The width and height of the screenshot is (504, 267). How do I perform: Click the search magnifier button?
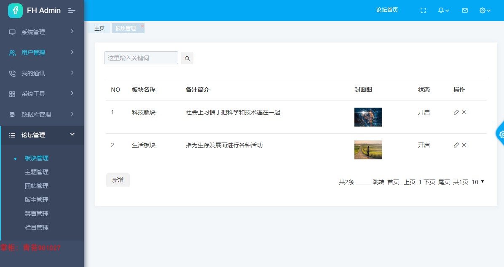[x=187, y=58]
